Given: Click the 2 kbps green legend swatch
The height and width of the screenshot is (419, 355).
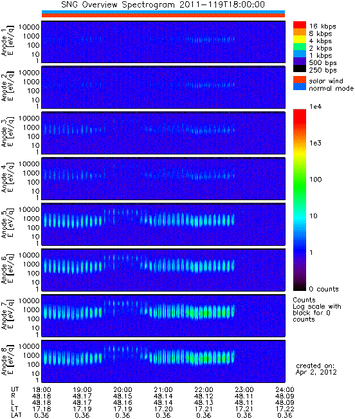Looking at the screenshot, I should 300,46.
